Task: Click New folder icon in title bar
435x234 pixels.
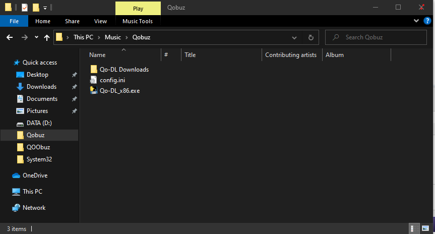Action: pyautogui.click(x=36, y=7)
